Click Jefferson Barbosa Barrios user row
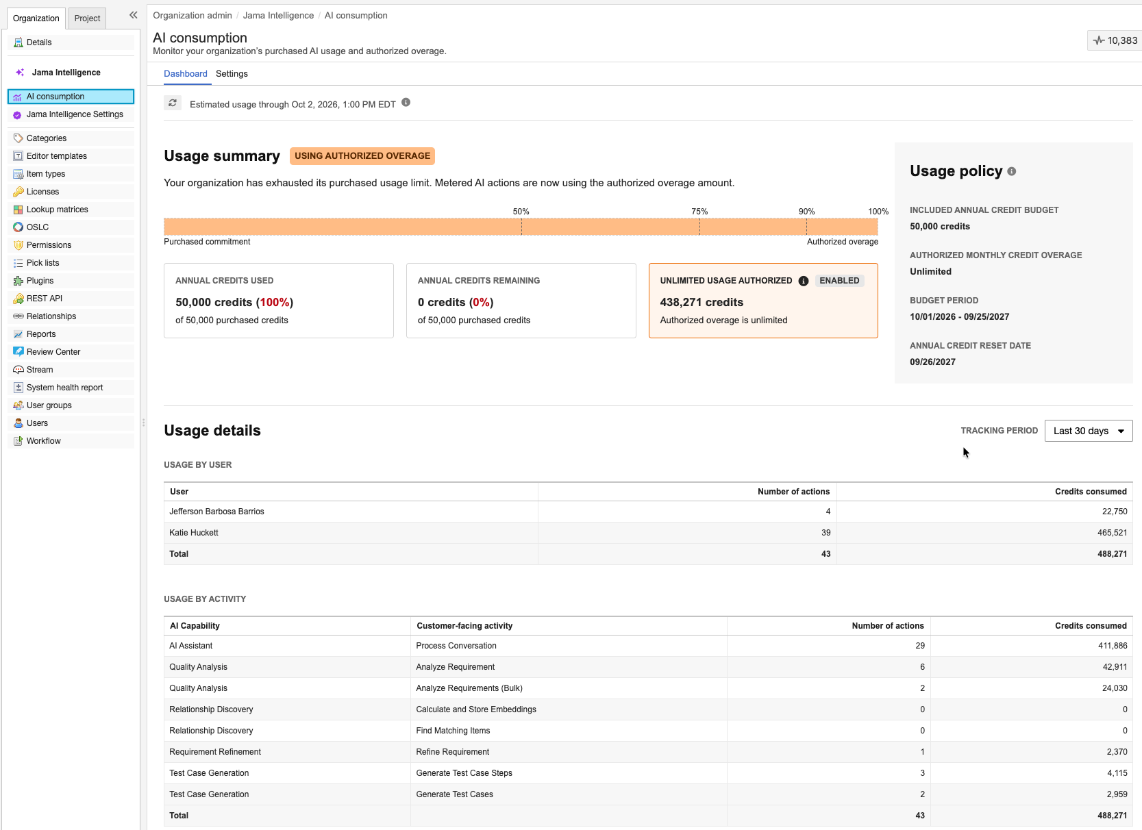The image size is (1142, 830). tap(648, 512)
